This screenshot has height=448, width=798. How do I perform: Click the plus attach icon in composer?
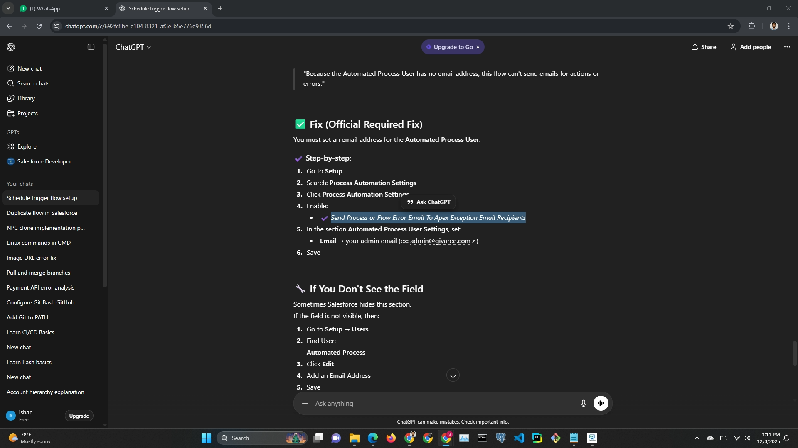(x=305, y=403)
